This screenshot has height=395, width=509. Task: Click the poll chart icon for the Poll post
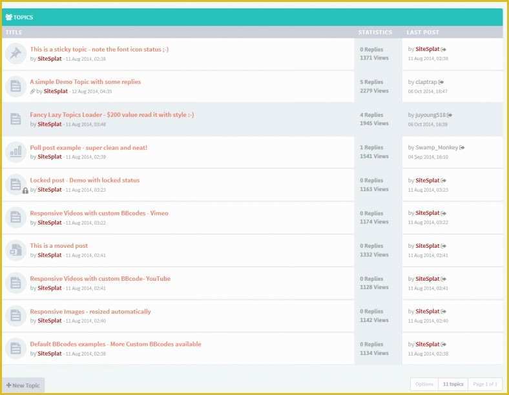(x=16, y=152)
